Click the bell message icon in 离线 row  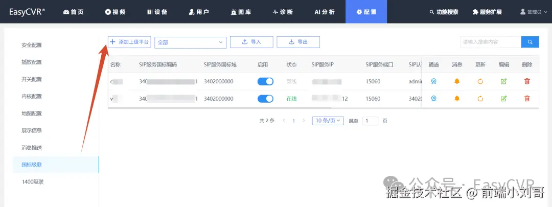(457, 81)
